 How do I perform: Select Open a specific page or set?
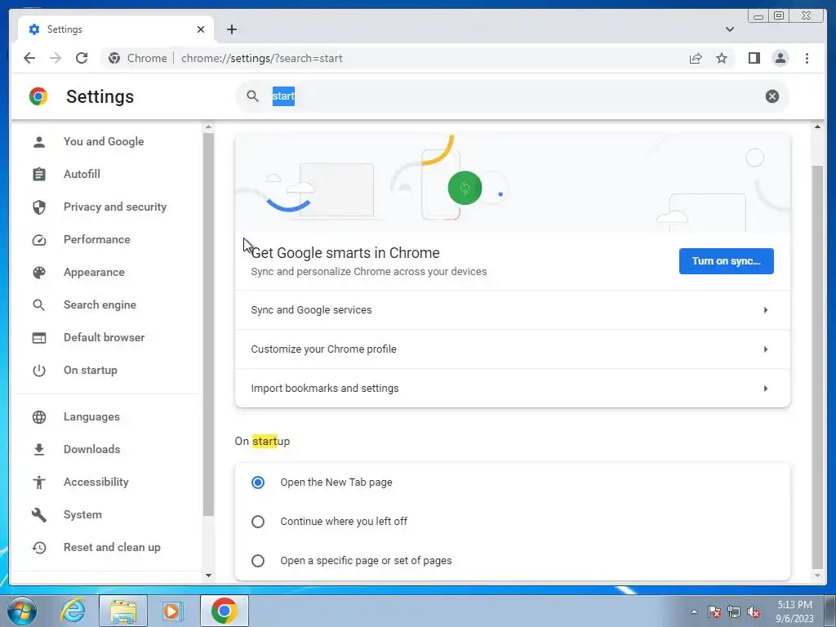point(257,561)
